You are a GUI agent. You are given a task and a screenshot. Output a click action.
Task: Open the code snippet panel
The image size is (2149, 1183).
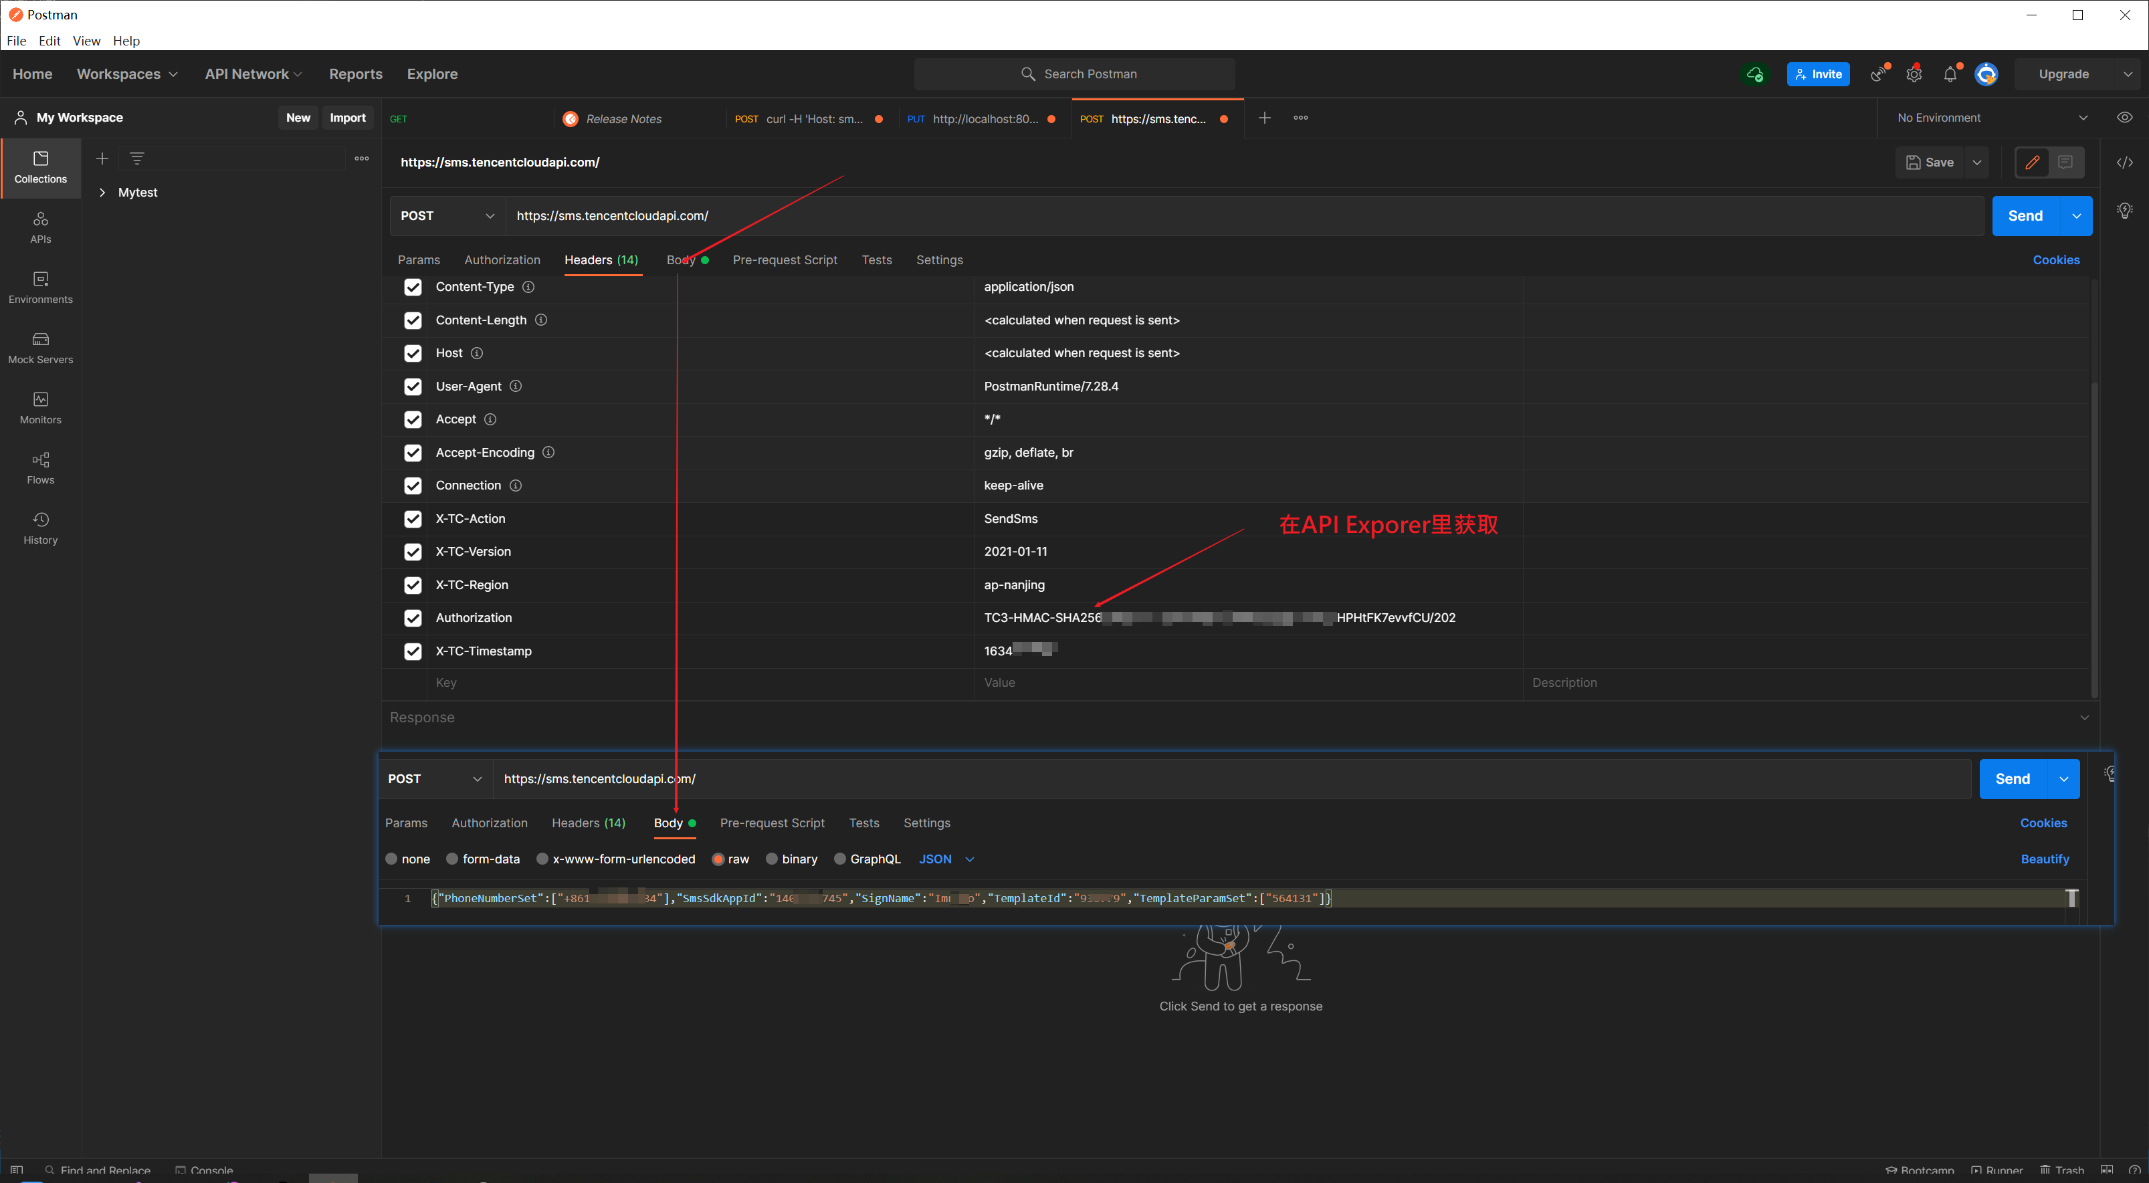tap(2124, 163)
